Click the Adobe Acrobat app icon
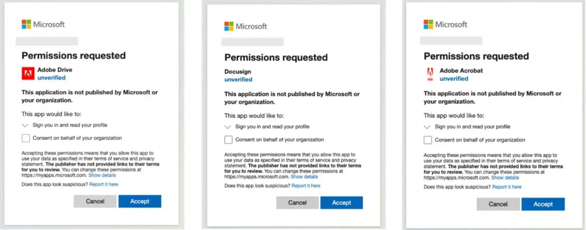The image size is (586, 230). 430,74
